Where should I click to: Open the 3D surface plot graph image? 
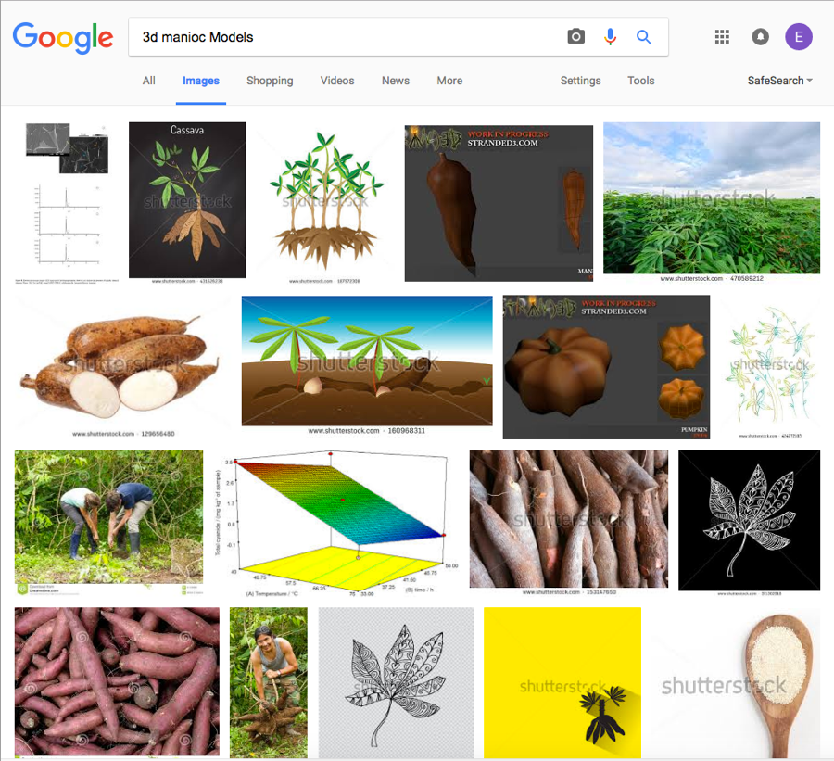[x=336, y=523]
